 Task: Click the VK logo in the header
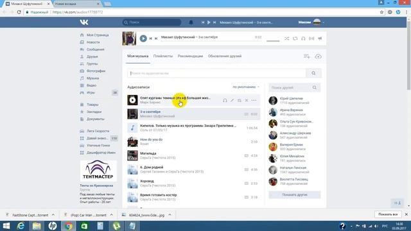click(84, 22)
